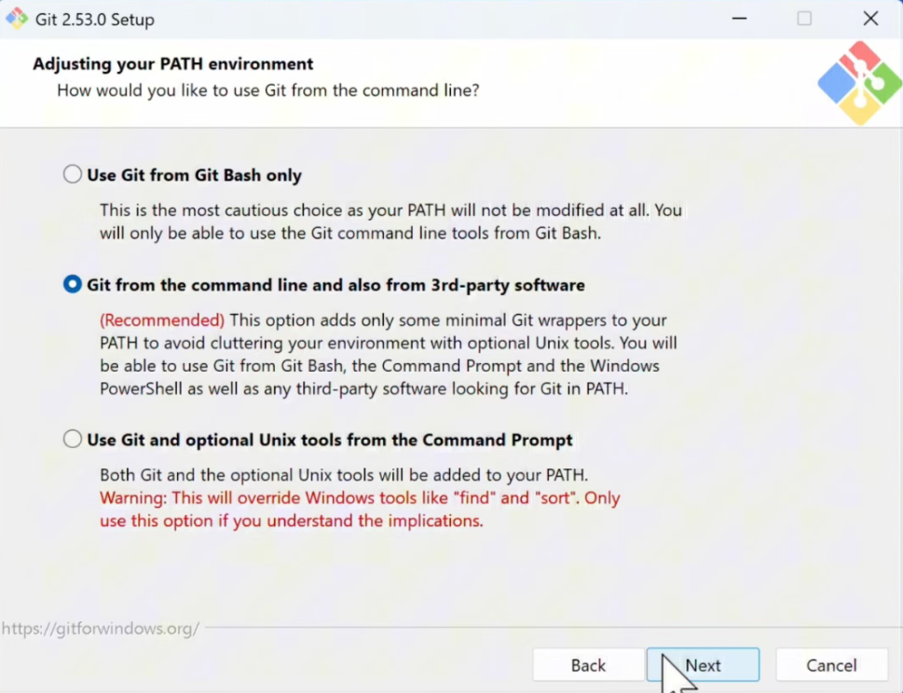Viewport: 903px width, 693px height.
Task: Click the red "(Recommended)" text
Action: point(162,320)
